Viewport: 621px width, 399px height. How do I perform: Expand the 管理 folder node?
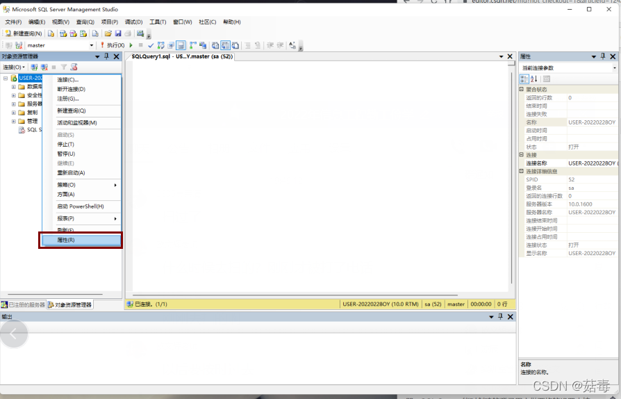tap(13, 121)
